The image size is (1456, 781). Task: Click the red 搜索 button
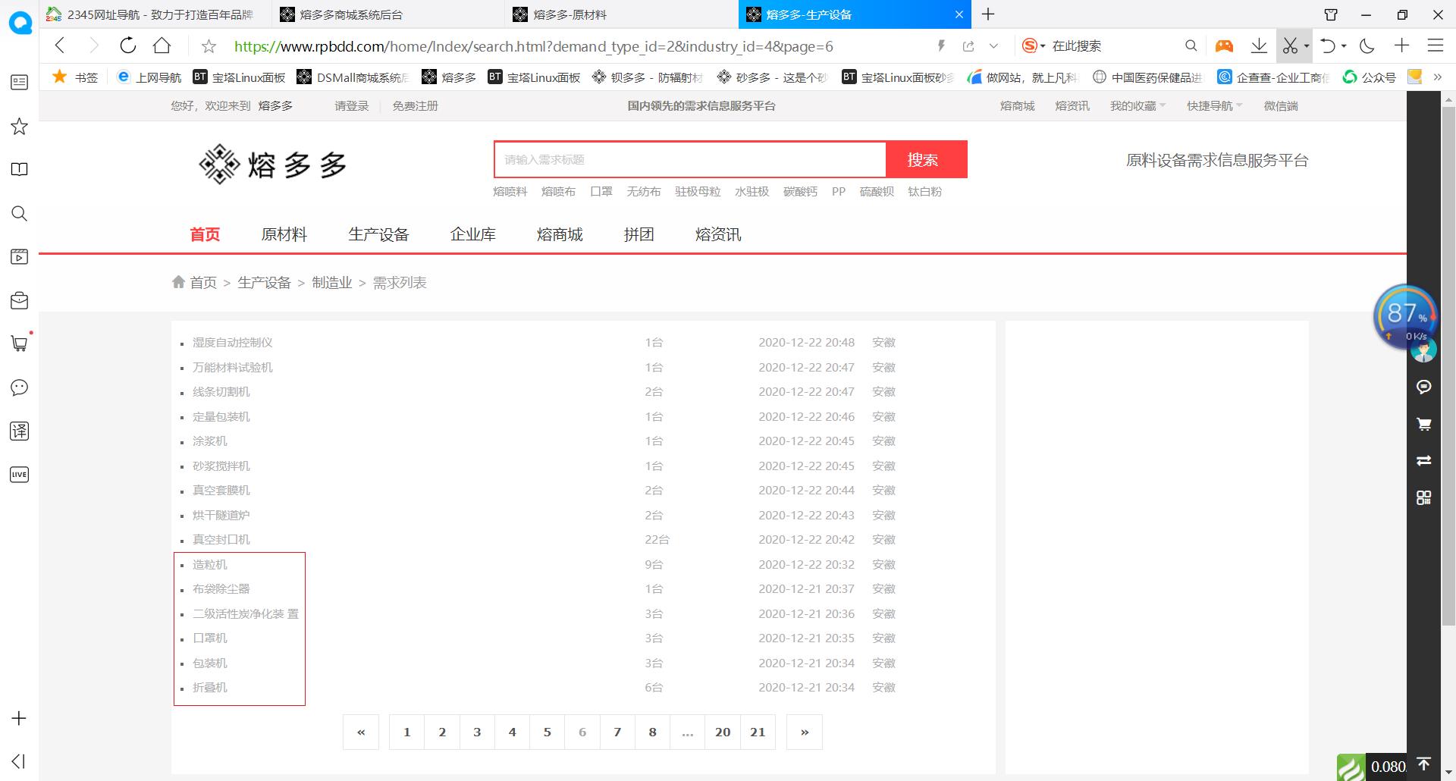tap(926, 159)
